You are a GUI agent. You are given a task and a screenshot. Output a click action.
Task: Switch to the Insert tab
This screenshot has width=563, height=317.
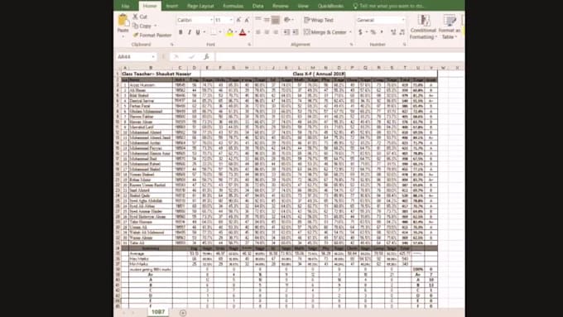coord(171,6)
